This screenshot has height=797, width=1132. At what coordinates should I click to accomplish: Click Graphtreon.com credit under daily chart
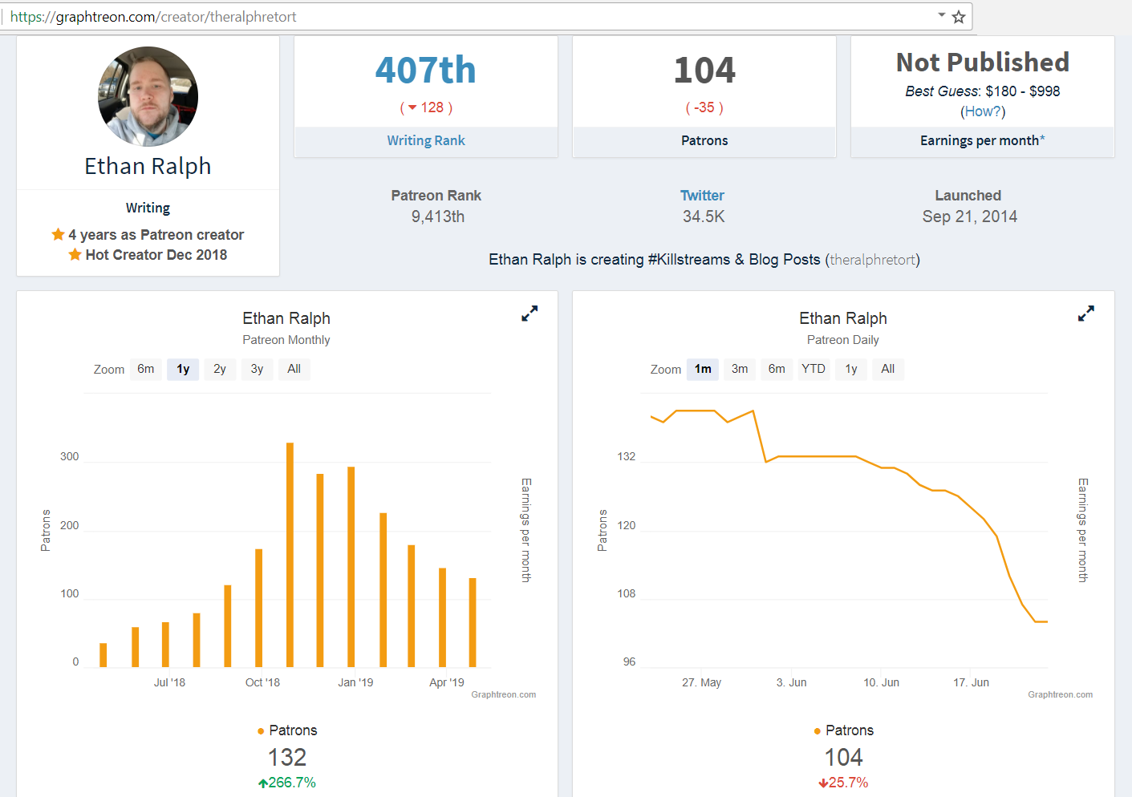[x=1060, y=695]
